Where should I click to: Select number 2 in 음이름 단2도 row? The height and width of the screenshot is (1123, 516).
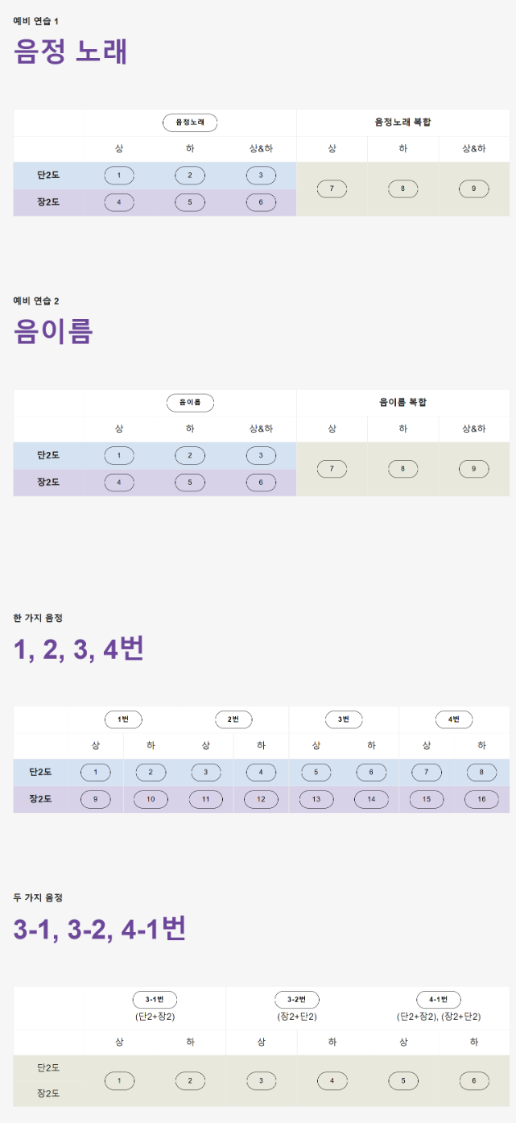click(190, 456)
